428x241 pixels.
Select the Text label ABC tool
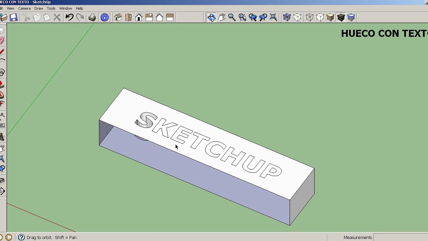(x=2, y=125)
